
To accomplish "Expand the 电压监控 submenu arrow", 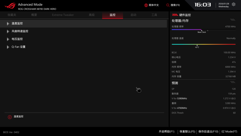I will (x=8, y=39).
